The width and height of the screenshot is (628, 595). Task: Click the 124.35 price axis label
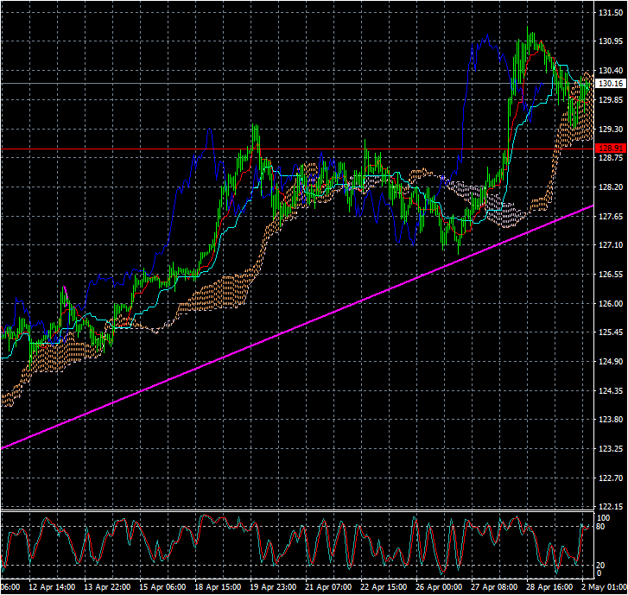coord(611,391)
